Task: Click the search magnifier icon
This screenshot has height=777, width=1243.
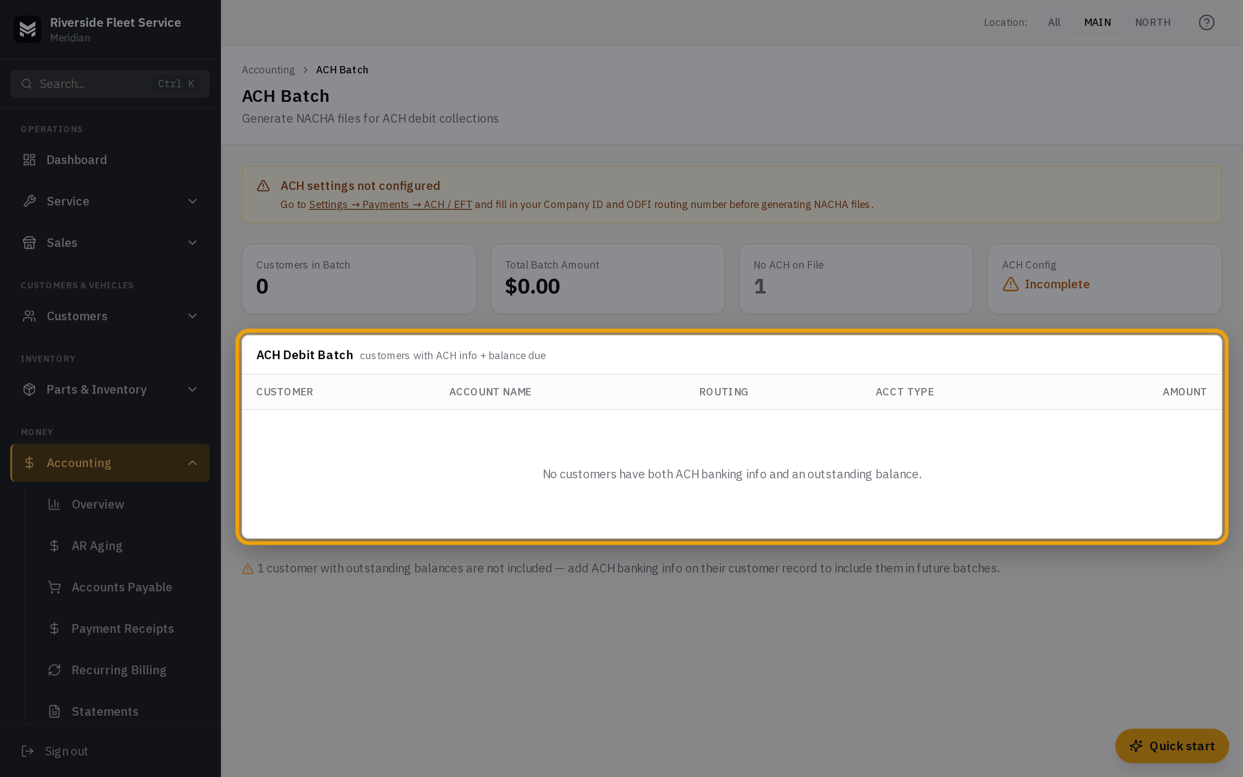Action: pos(27,84)
